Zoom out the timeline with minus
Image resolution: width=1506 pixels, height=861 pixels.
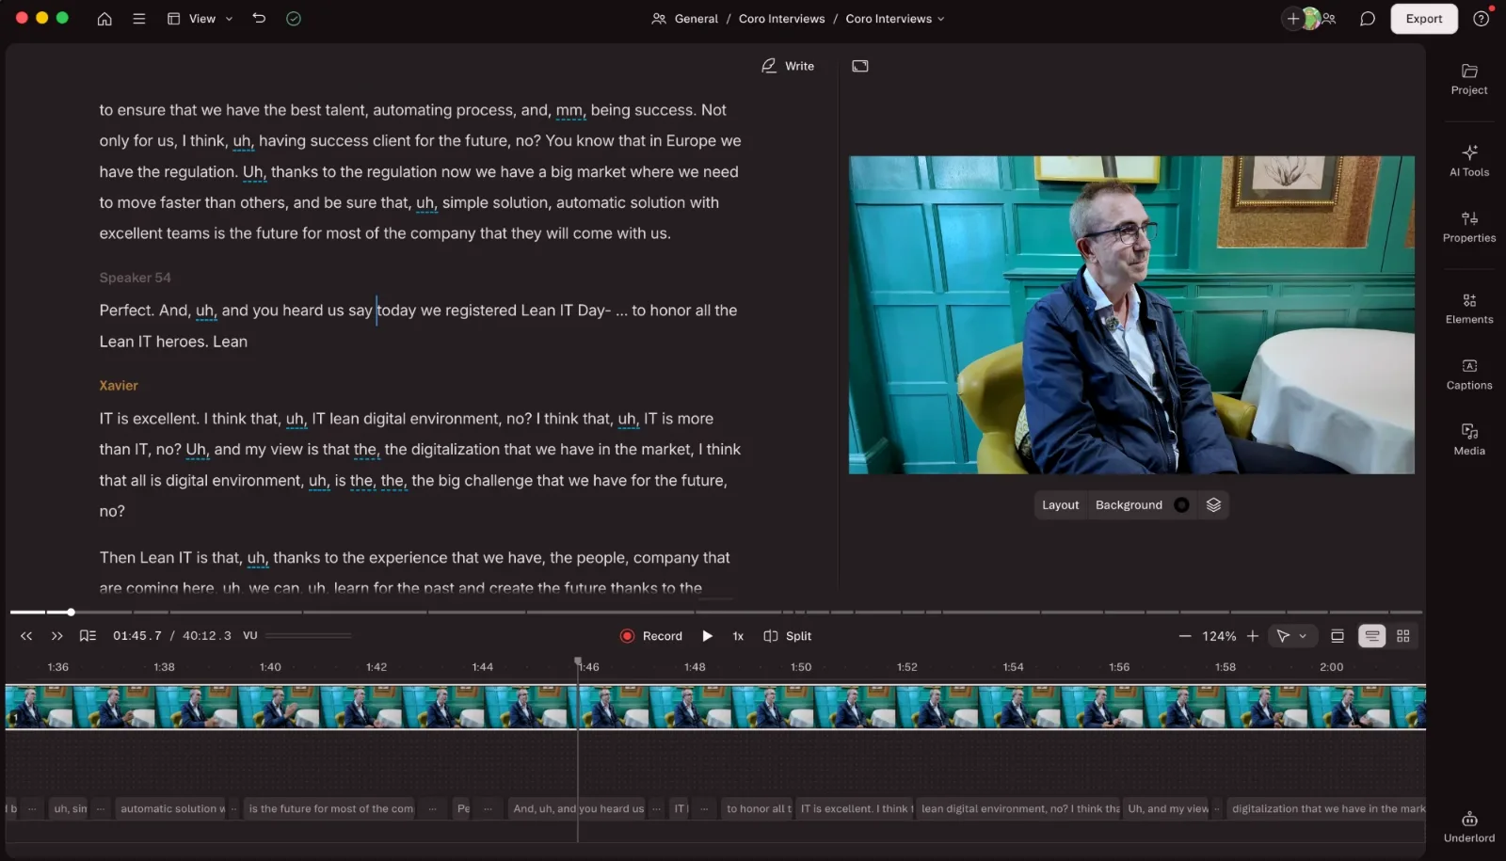pos(1185,636)
